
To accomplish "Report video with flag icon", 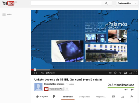I will (132, 97).
